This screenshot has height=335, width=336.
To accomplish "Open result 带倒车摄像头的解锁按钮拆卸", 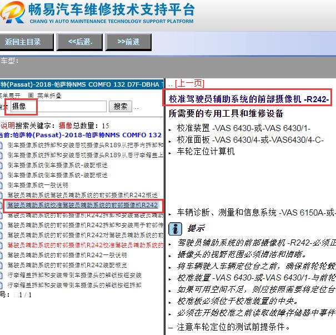I will pyautogui.click(x=74, y=285).
